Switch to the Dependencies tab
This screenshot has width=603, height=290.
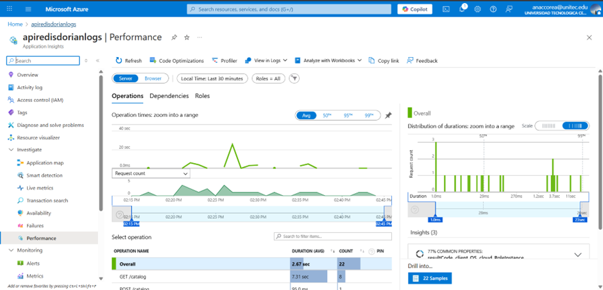click(x=169, y=96)
